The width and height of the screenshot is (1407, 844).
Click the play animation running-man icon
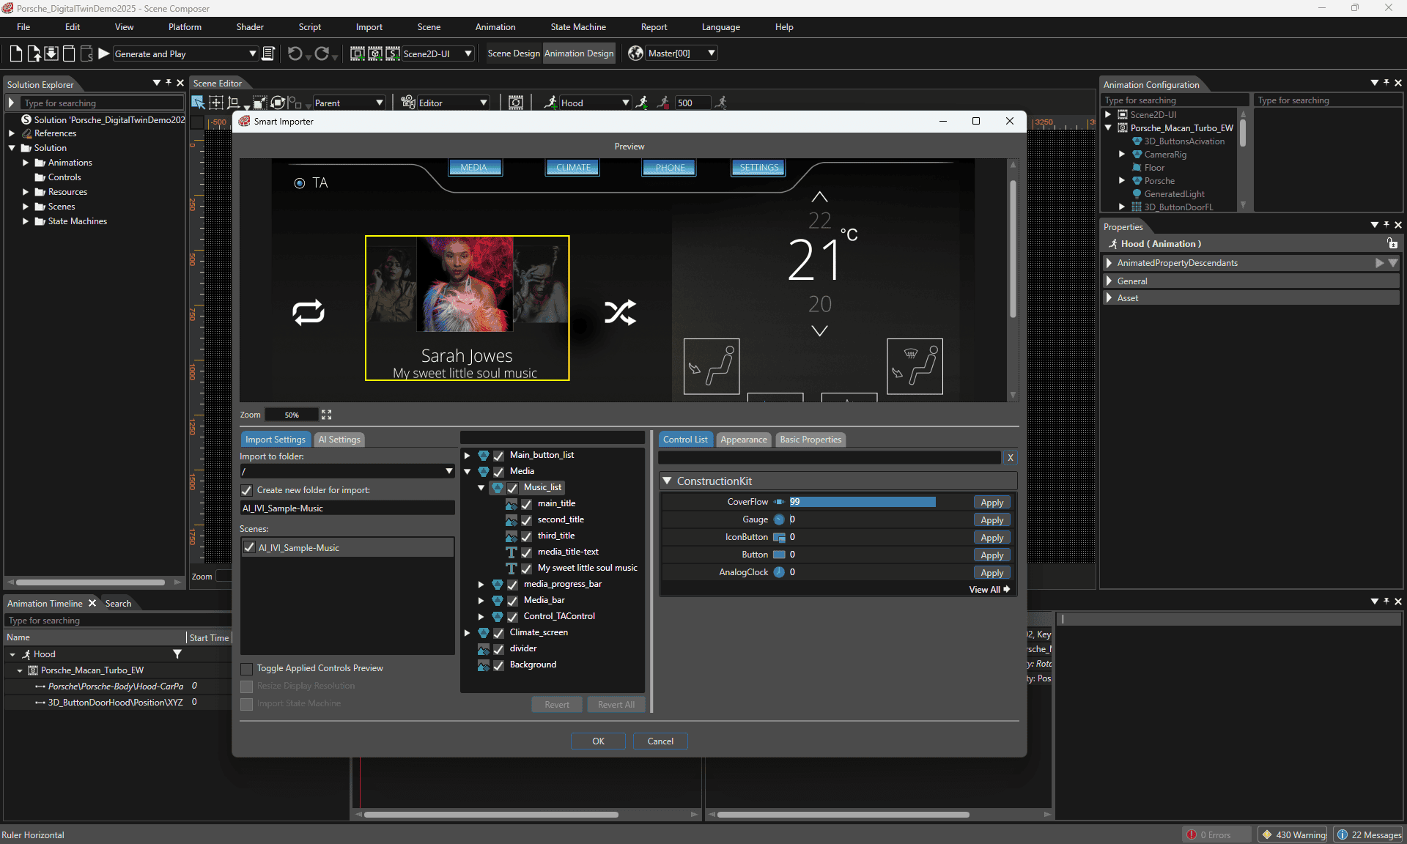click(642, 103)
